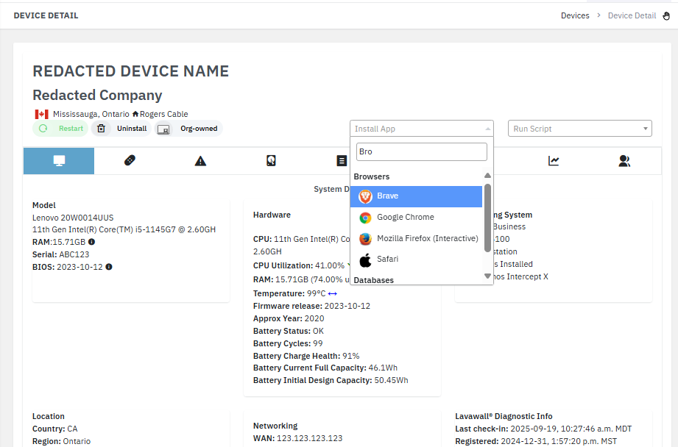Select Mozilla Firefox (Interactive) option
This screenshot has height=447, width=678.
coord(417,238)
